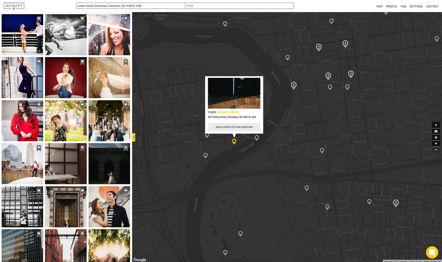The width and height of the screenshot is (442, 262).
Task: Open the ornate golden door photo
Action: pos(66,207)
